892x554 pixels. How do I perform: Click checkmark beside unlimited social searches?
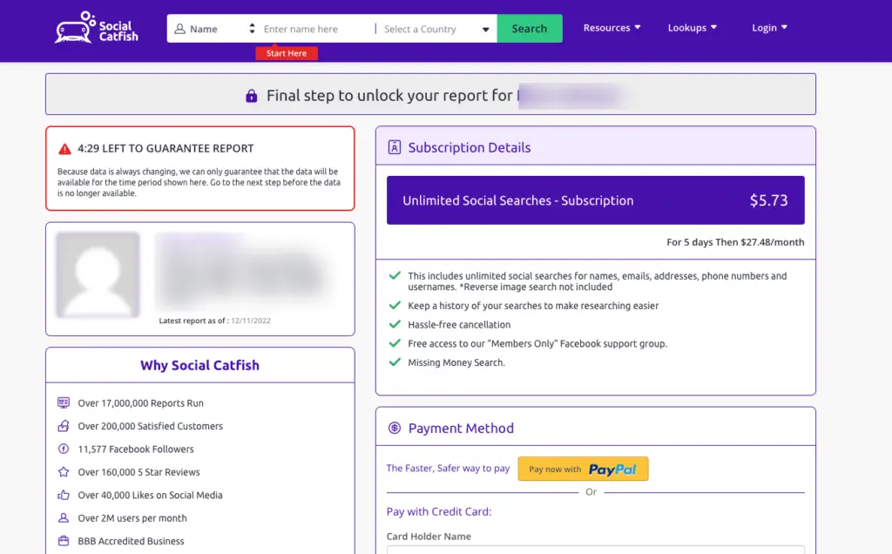coord(395,276)
